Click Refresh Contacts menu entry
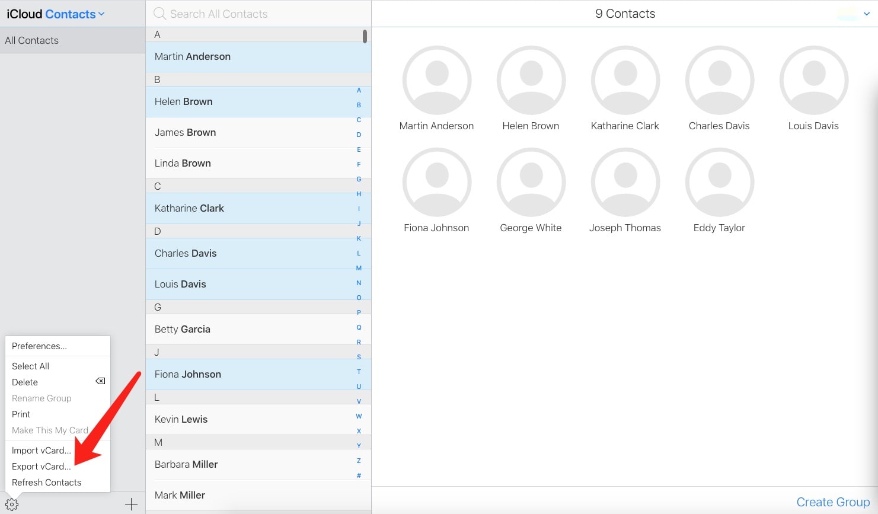The width and height of the screenshot is (878, 514). click(x=46, y=482)
